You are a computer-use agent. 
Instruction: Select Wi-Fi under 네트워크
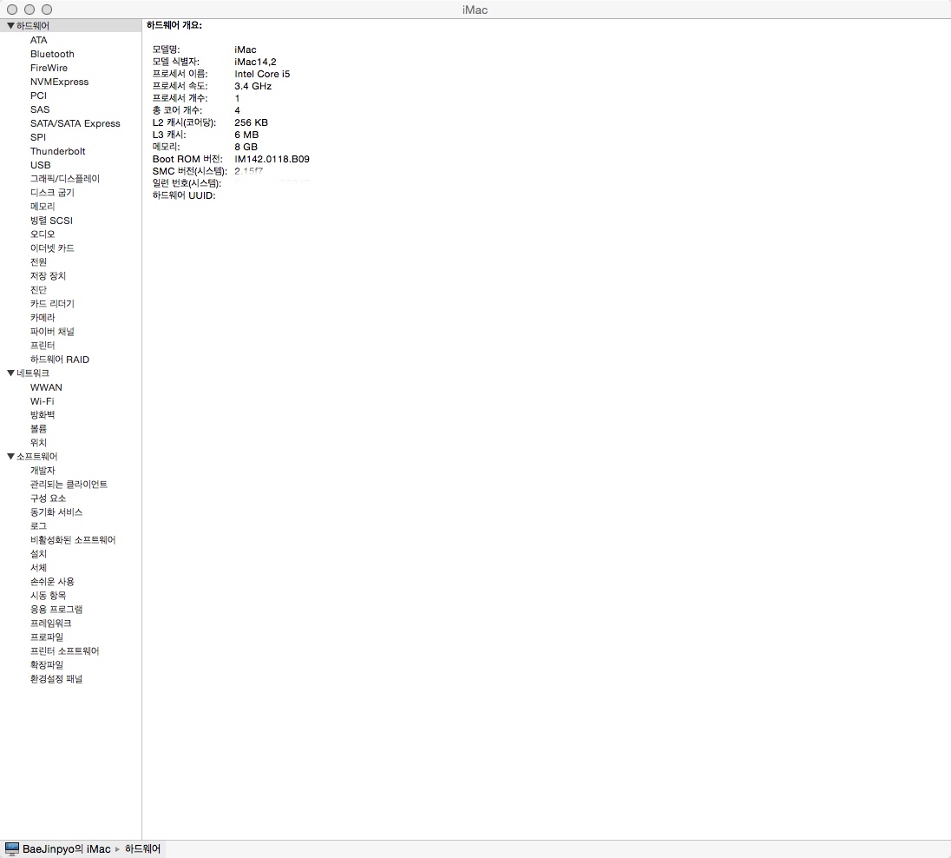42,401
